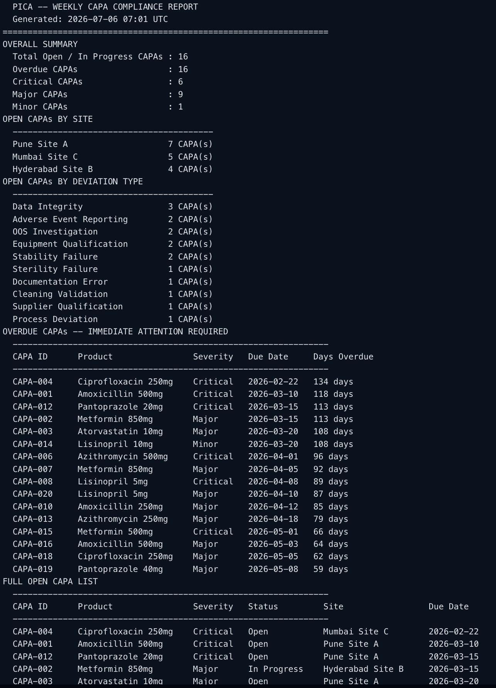Click '64 days' in the CAPA-016 row
Image resolution: width=496 pixels, height=688 pixels.
tap(331, 544)
